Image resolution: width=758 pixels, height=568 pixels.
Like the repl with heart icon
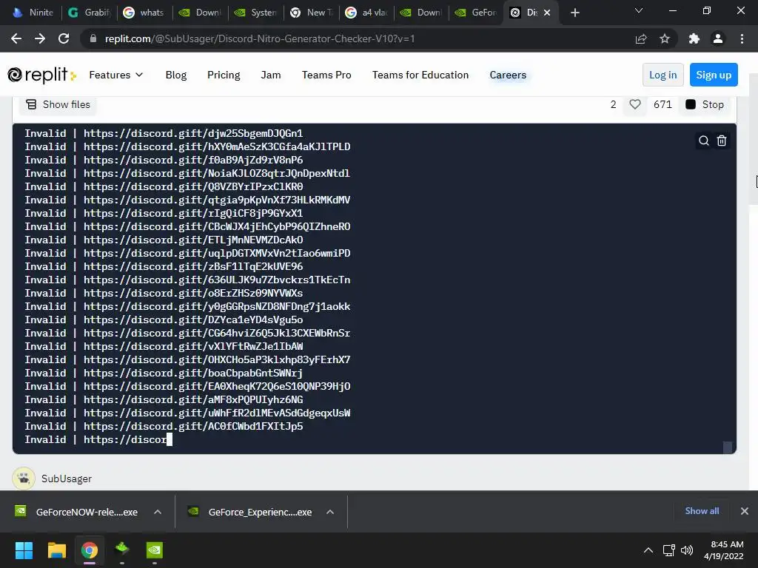click(634, 104)
